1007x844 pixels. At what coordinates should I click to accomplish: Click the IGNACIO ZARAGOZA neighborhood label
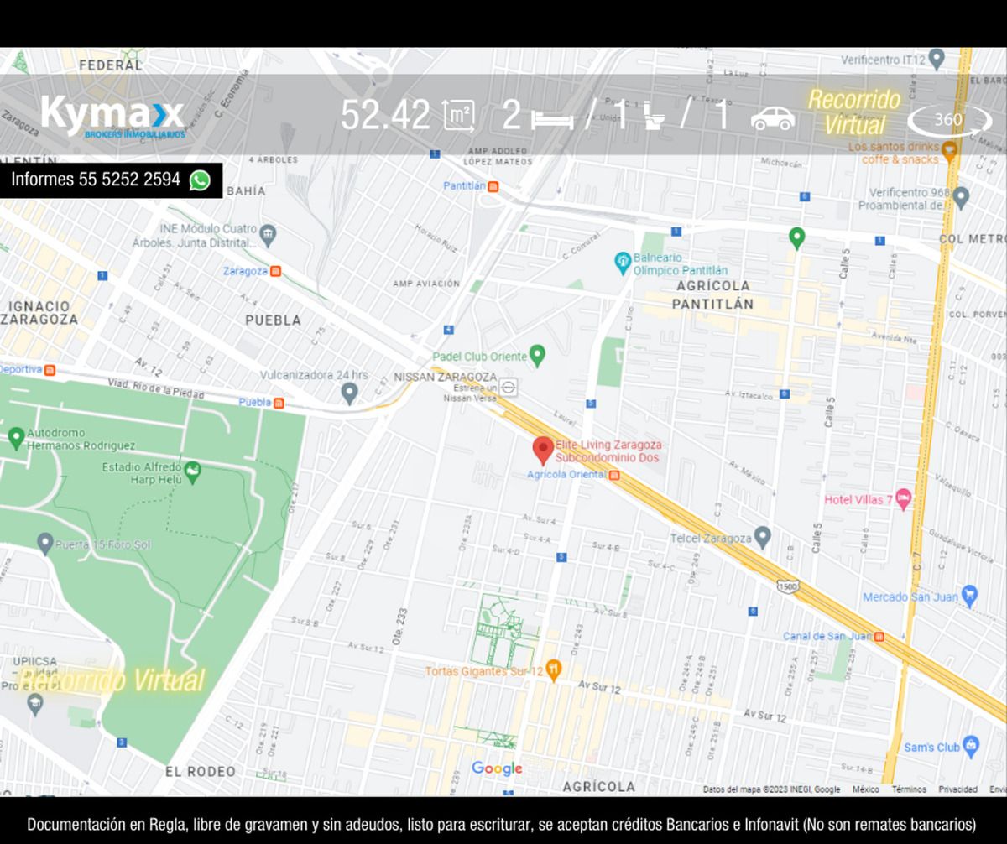point(39,312)
